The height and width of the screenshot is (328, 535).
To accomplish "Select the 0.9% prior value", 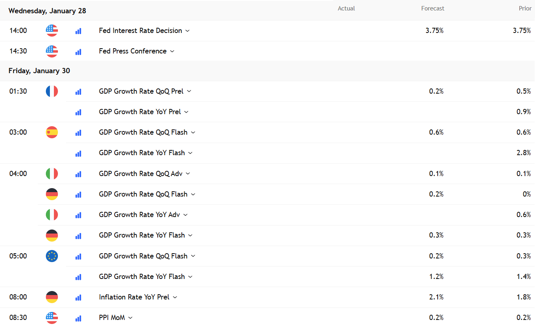I will click(x=524, y=112).
